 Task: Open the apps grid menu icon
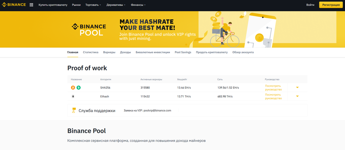click(31, 5)
